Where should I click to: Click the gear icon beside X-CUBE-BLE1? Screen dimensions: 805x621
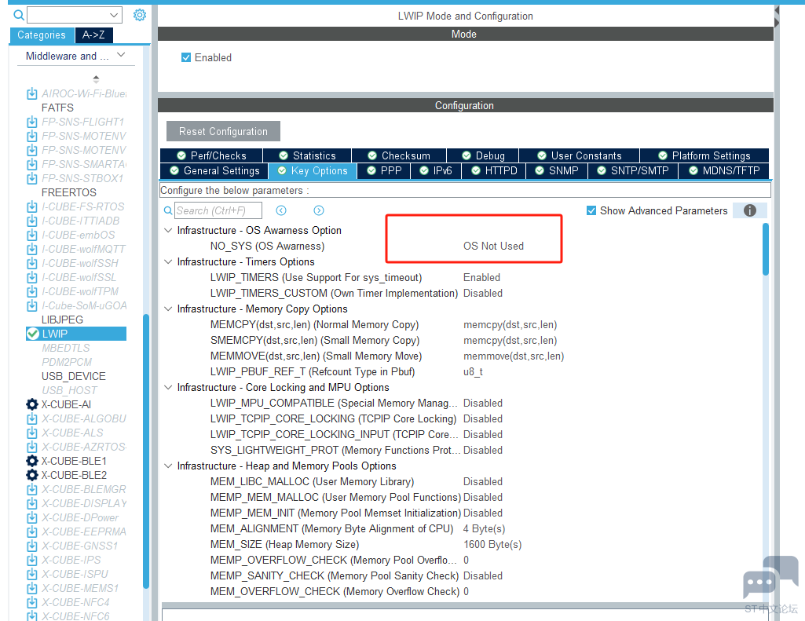(x=32, y=461)
